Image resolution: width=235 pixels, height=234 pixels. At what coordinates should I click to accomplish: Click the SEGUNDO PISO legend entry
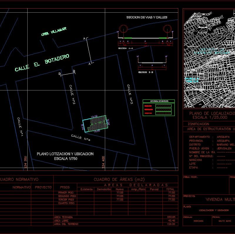click(149, 110)
